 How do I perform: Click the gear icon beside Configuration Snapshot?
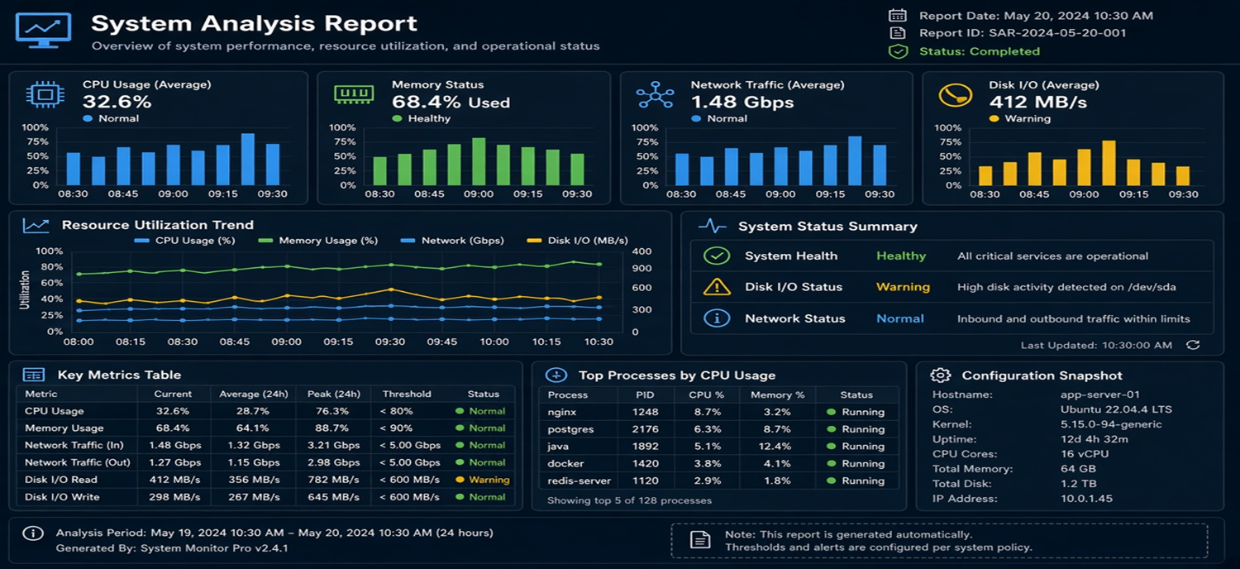(x=940, y=375)
